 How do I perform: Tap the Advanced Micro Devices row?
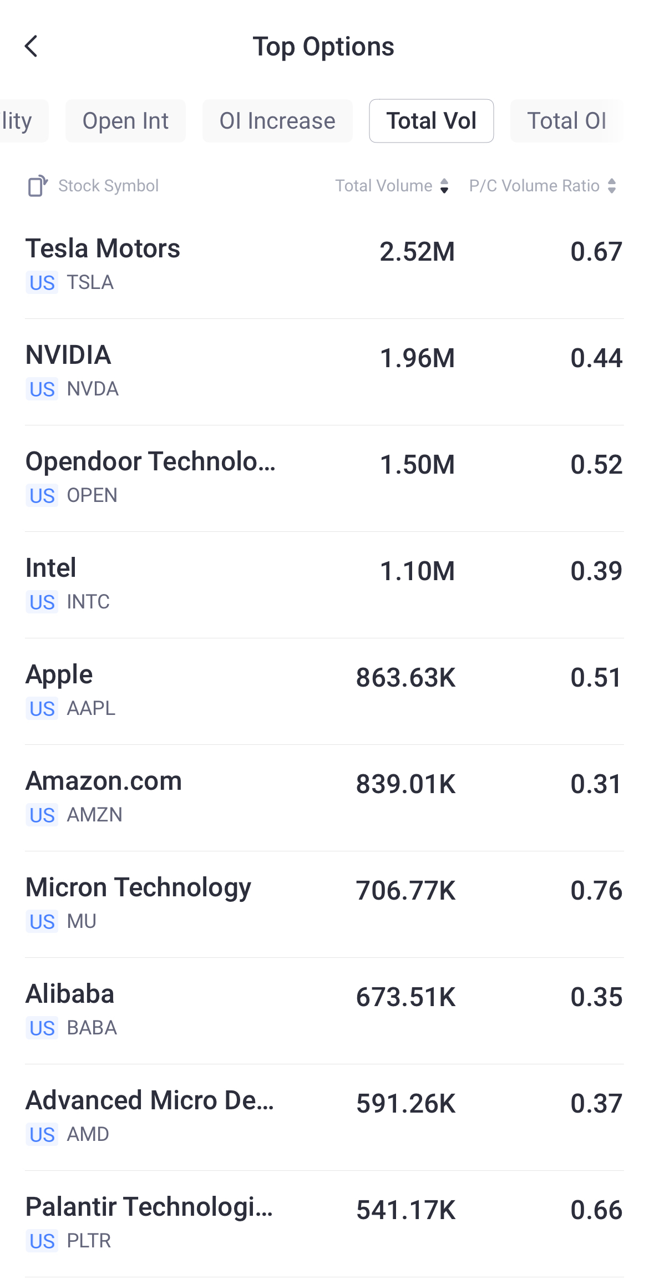(324, 1116)
